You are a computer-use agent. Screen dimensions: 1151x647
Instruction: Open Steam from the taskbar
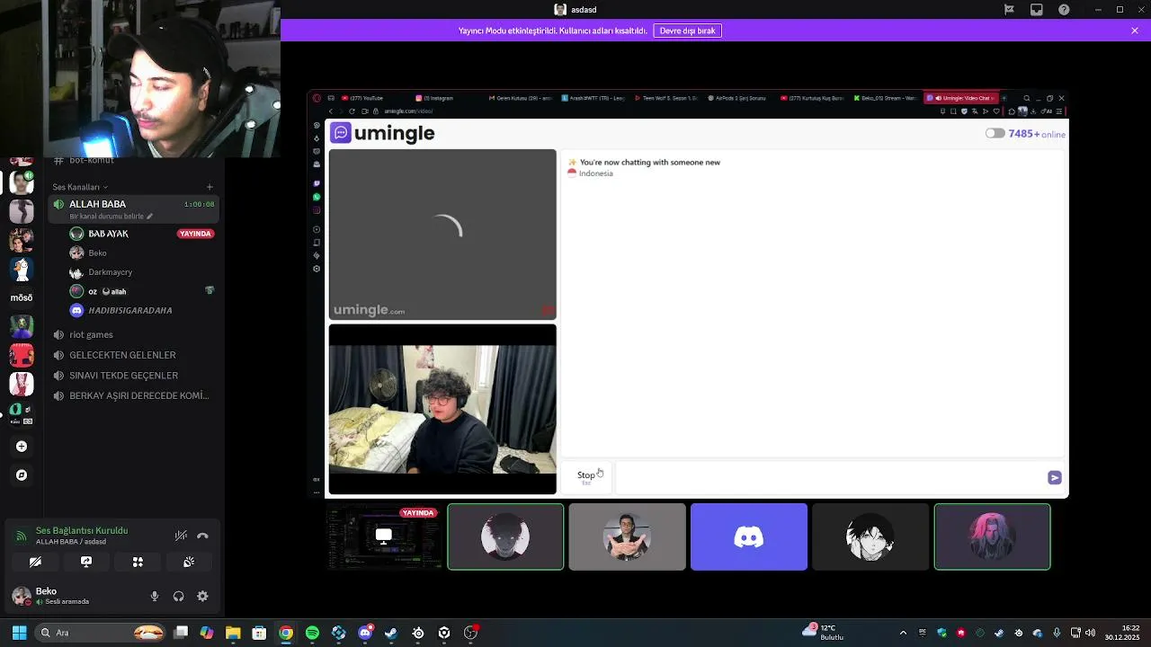pyautogui.click(x=391, y=633)
